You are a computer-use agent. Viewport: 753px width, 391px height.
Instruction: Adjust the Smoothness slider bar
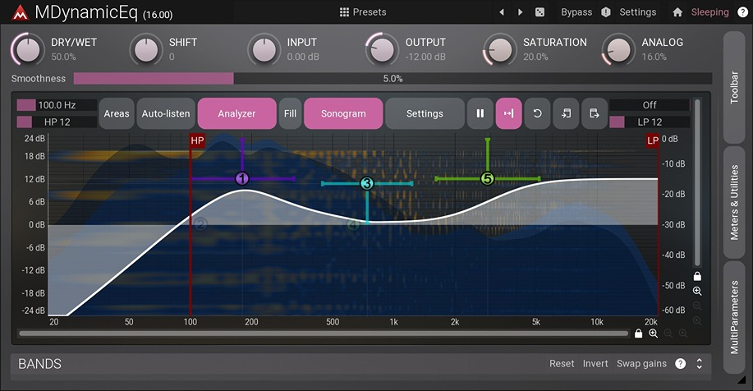pos(393,79)
